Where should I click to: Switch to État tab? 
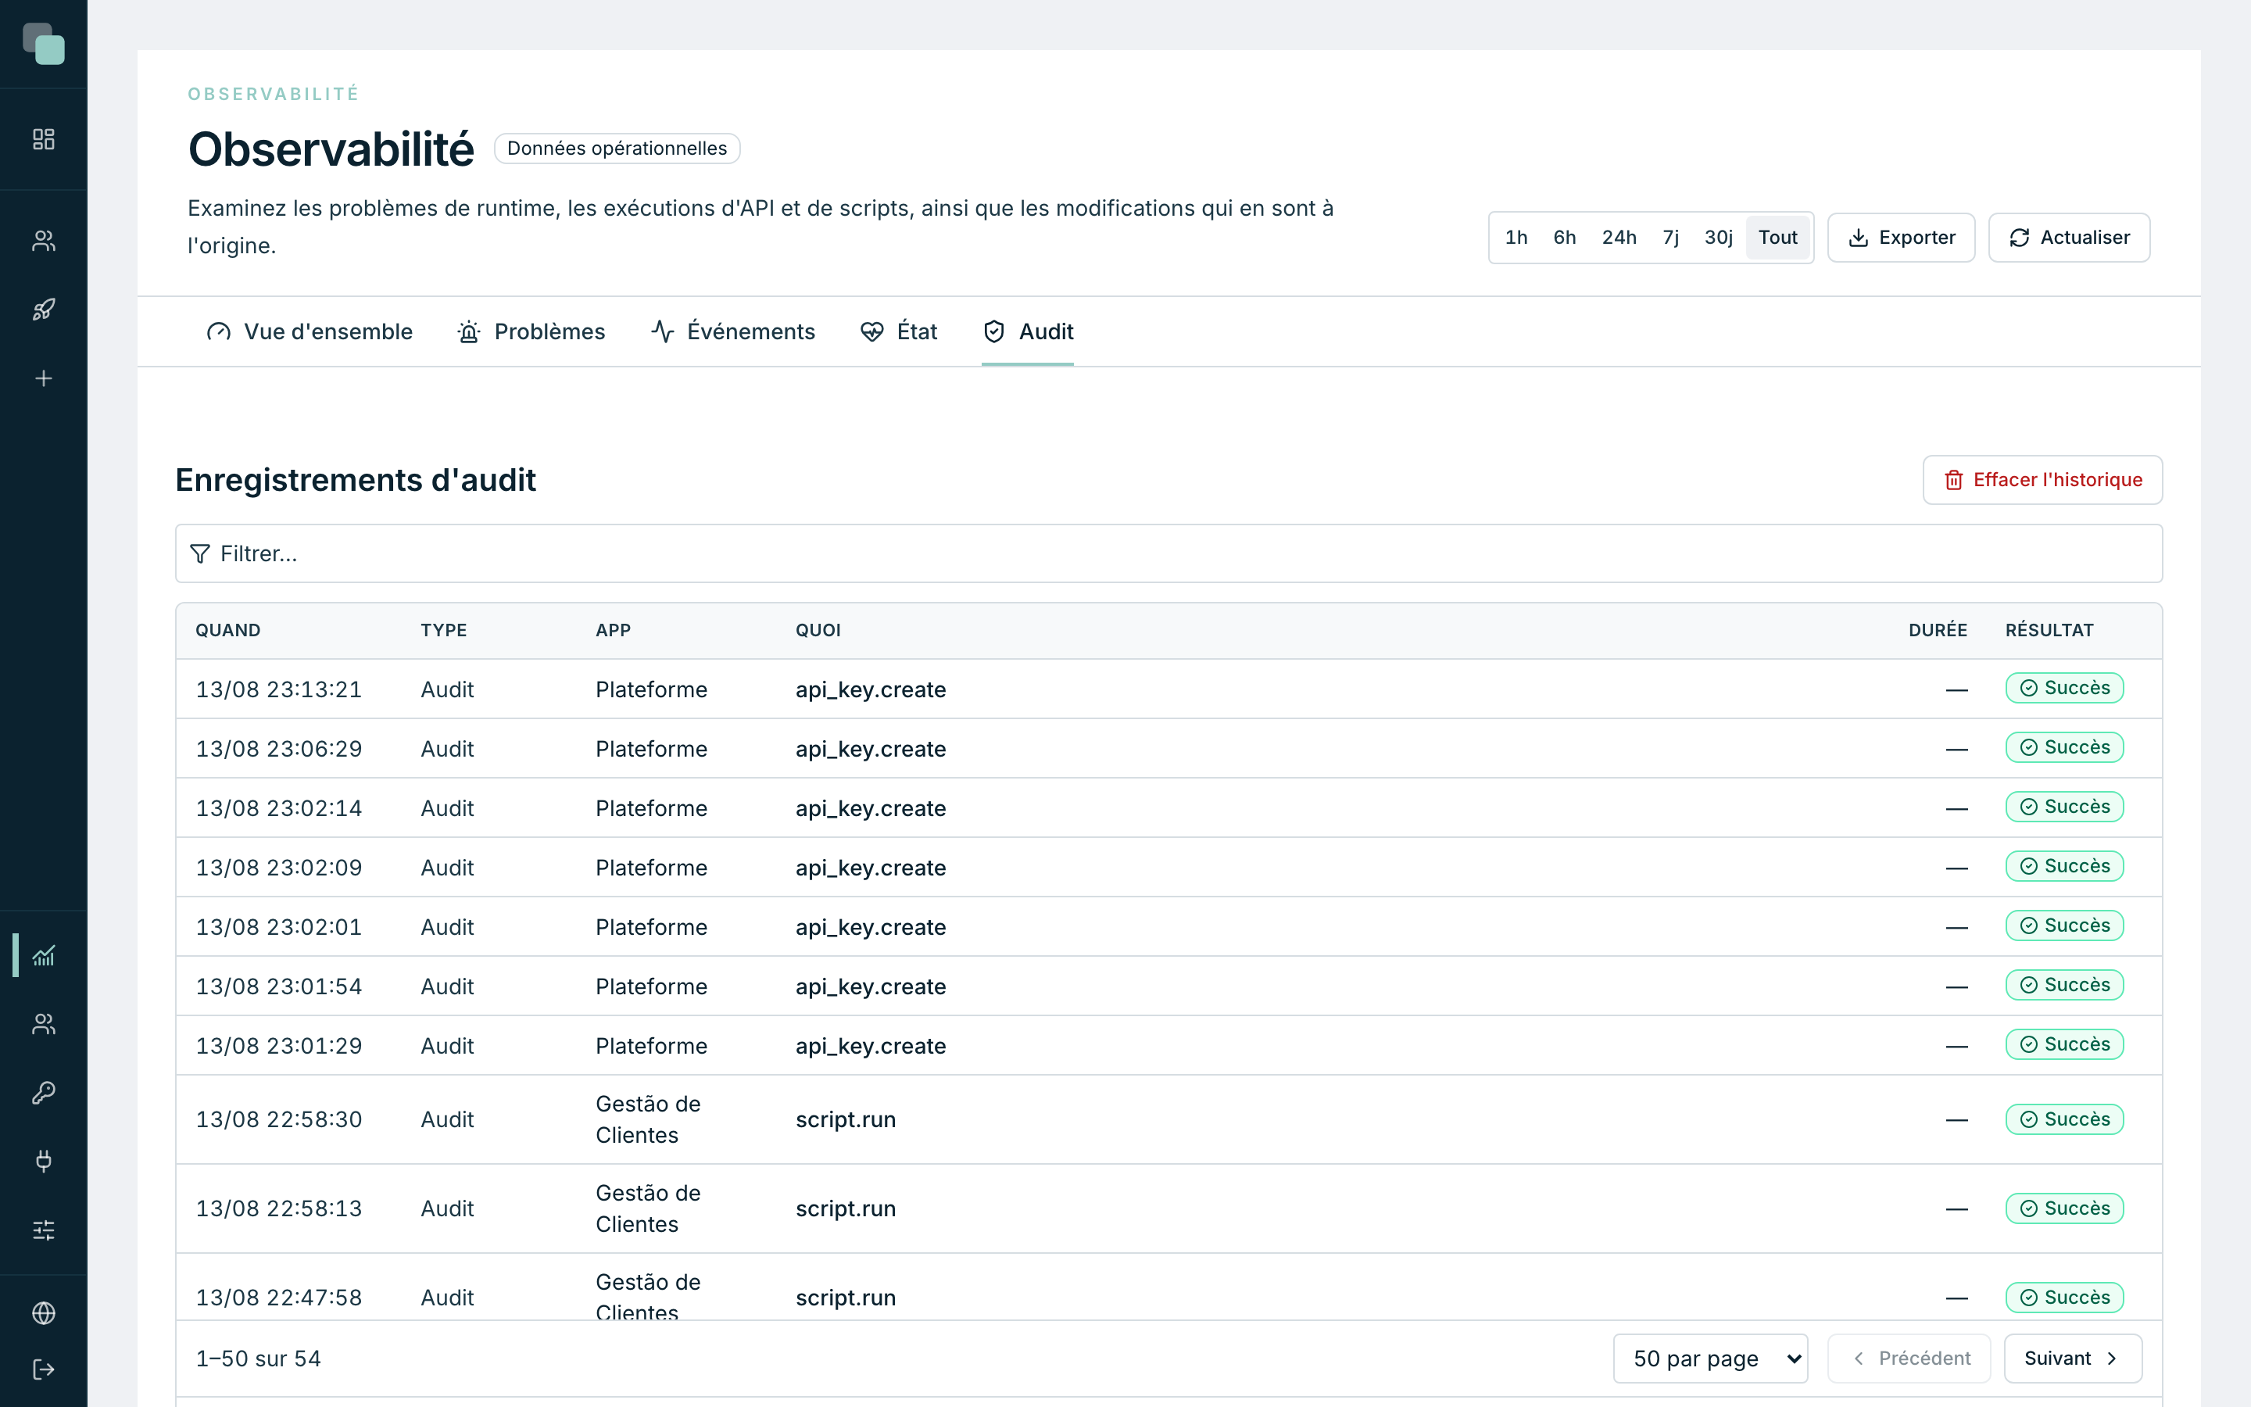(x=899, y=332)
